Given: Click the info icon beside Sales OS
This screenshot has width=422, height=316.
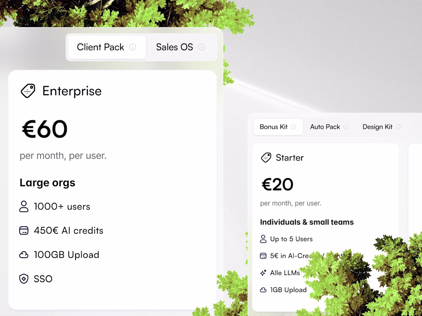Looking at the screenshot, I should (201, 47).
